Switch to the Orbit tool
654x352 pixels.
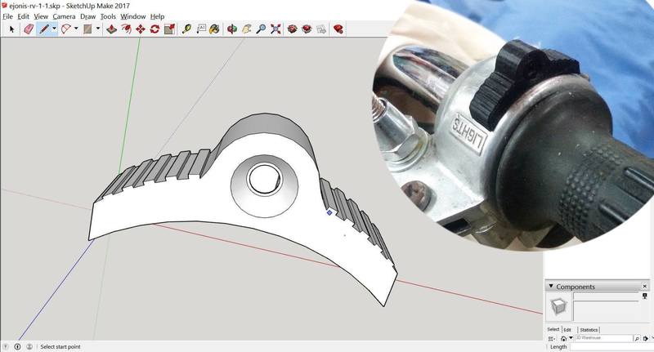pyautogui.click(x=232, y=29)
